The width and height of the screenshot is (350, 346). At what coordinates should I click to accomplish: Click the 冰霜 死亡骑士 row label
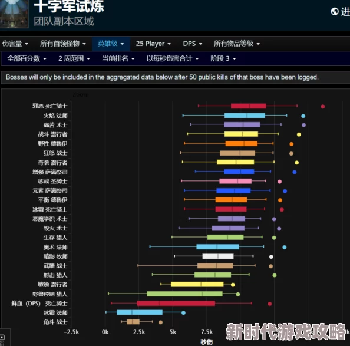[49, 209]
